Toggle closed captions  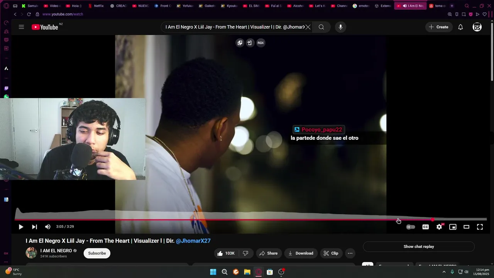coord(425,227)
